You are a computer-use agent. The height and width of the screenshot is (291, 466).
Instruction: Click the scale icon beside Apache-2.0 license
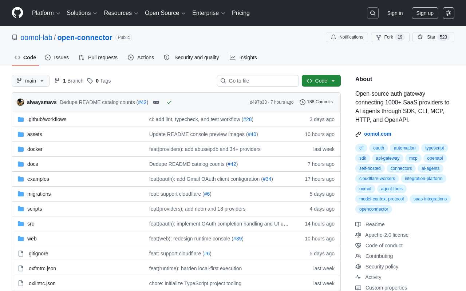tap(358, 235)
